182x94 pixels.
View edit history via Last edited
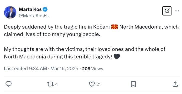(16, 69)
